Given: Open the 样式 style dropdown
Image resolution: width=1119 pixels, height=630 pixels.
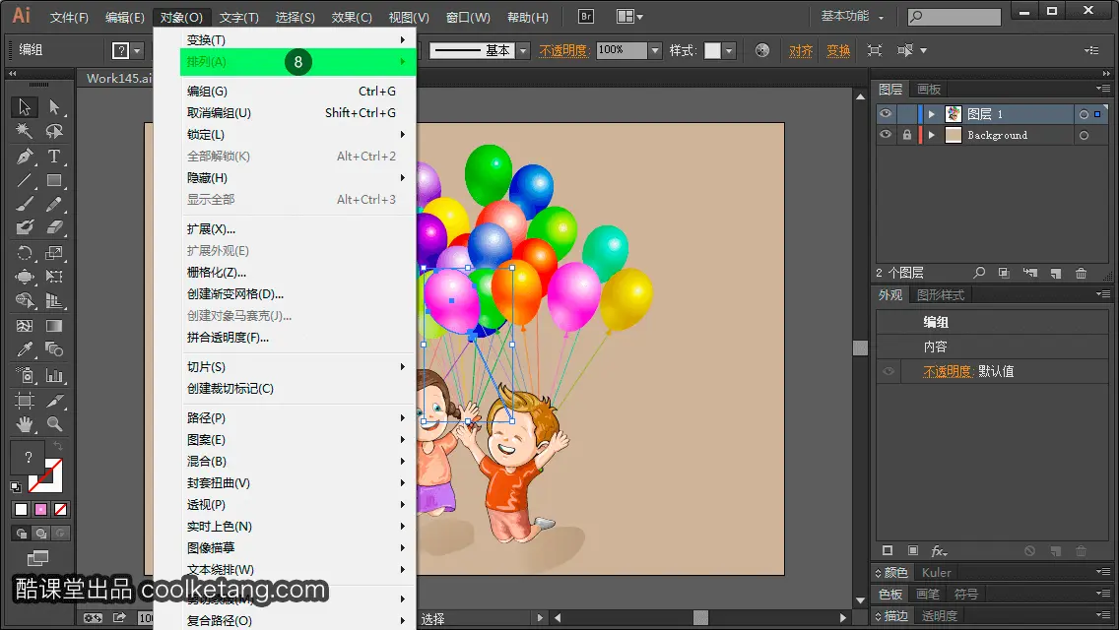Looking at the screenshot, I should [x=729, y=50].
